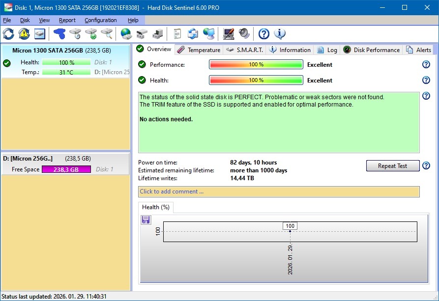Click the Help question mark toolbar icon
The width and height of the screenshot is (439, 301).
pyautogui.click(x=263, y=34)
